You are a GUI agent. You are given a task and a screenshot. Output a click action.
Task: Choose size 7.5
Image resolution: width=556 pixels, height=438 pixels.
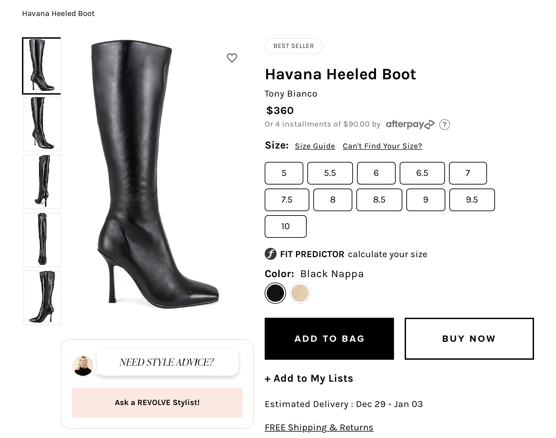pyautogui.click(x=287, y=200)
